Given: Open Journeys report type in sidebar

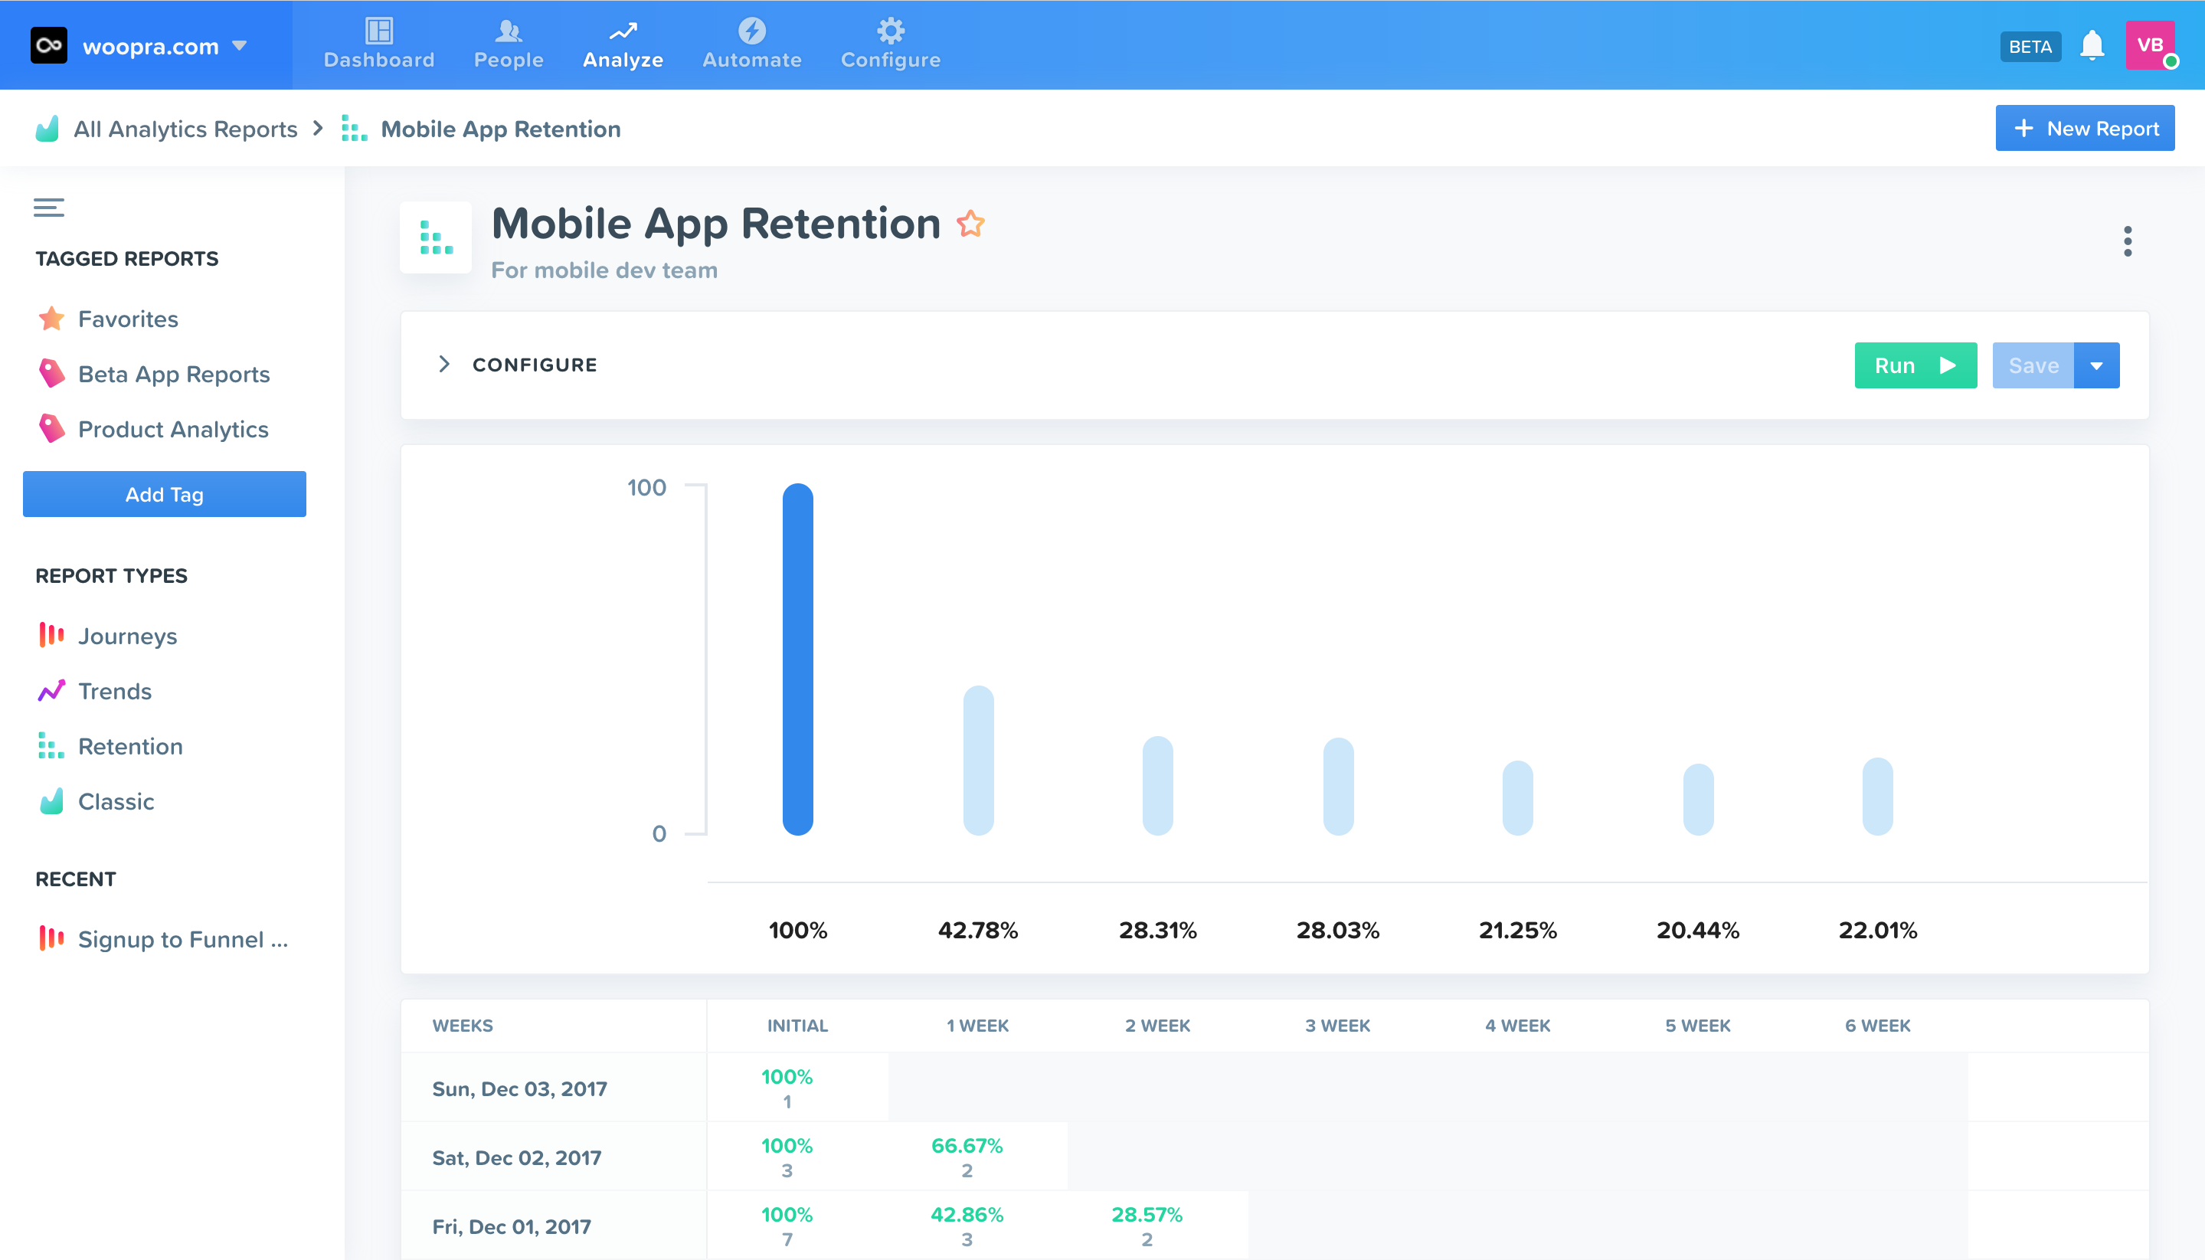Looking at the screenshot, I should pyautogui.click(x=127, y=636).
